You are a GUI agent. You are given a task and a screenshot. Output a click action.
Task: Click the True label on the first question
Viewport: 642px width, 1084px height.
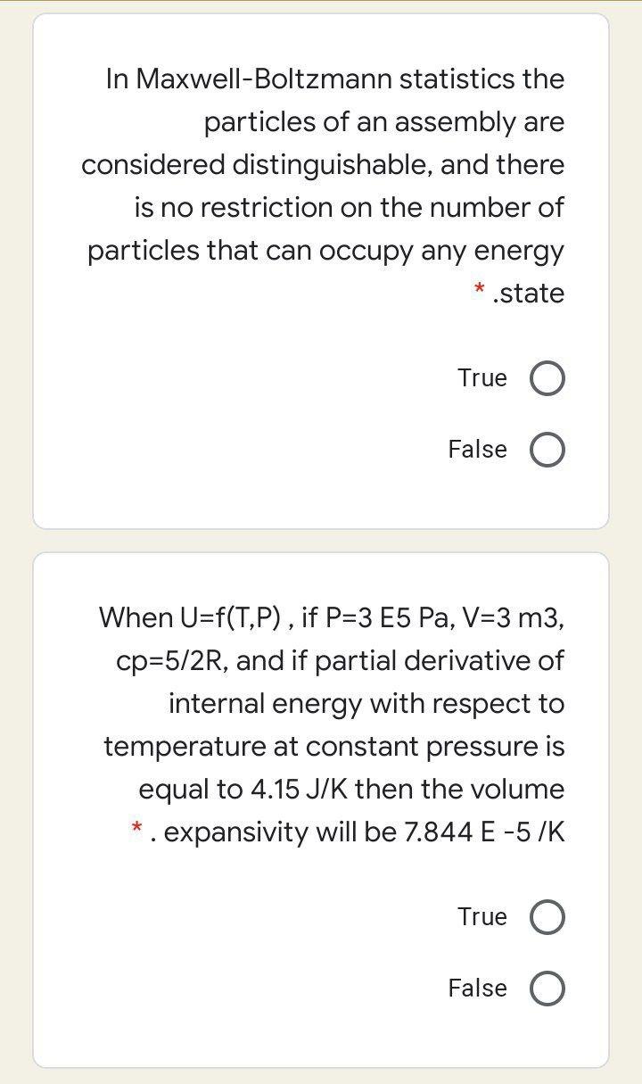click(482, 378)
